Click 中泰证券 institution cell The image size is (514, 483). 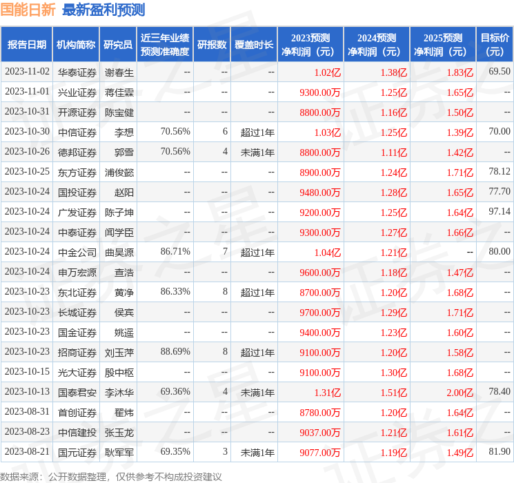coord(77,233)
